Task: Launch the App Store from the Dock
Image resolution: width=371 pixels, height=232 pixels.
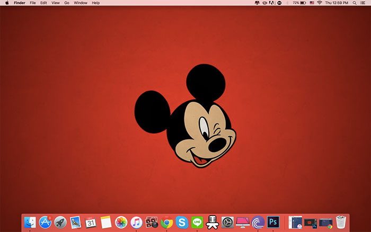Action: click(x=46, y=222)
